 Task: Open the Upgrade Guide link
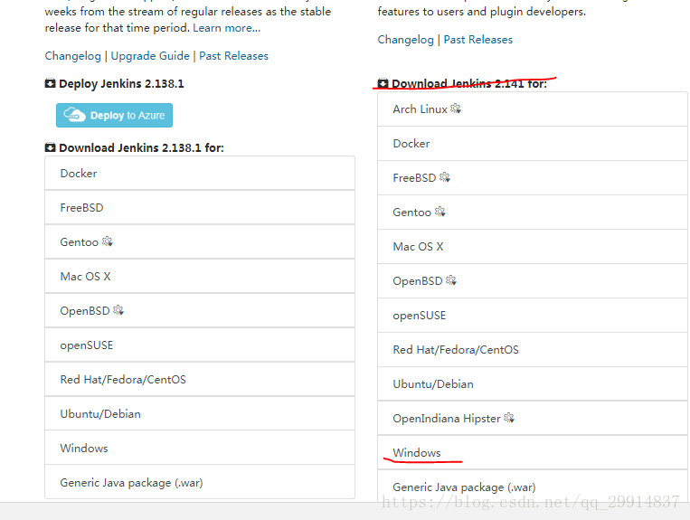(150, 56)
